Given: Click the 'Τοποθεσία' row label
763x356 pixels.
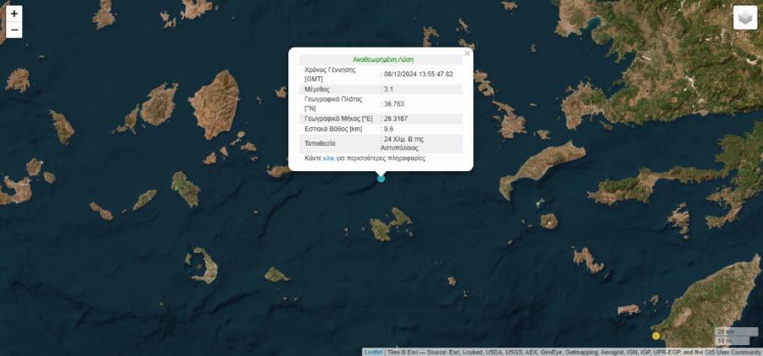Looking at the screenshot, I should pyautogui.click(x=320, y=143).
